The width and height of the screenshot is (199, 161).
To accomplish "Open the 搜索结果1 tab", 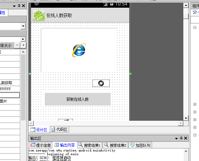I will (x=90, y=145).
